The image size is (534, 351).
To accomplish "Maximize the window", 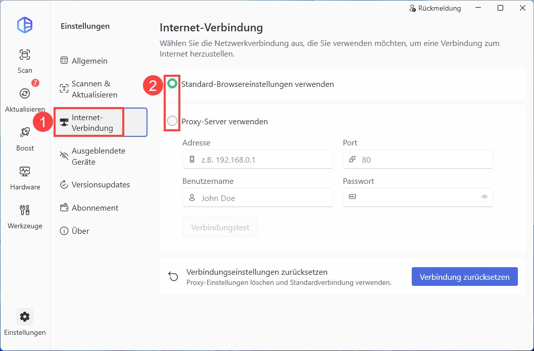I will coord(500,8).
